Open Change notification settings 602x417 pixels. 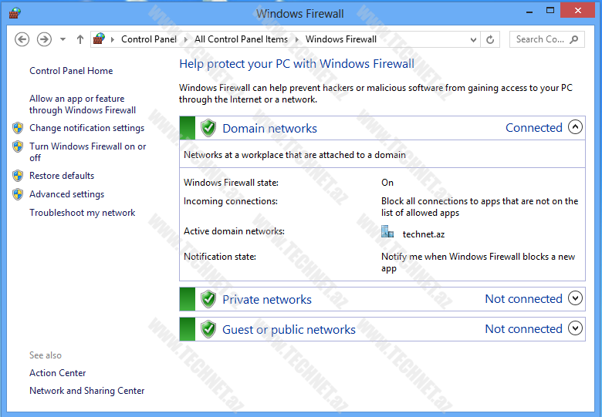pyautogui.click(x=86, y=128)
